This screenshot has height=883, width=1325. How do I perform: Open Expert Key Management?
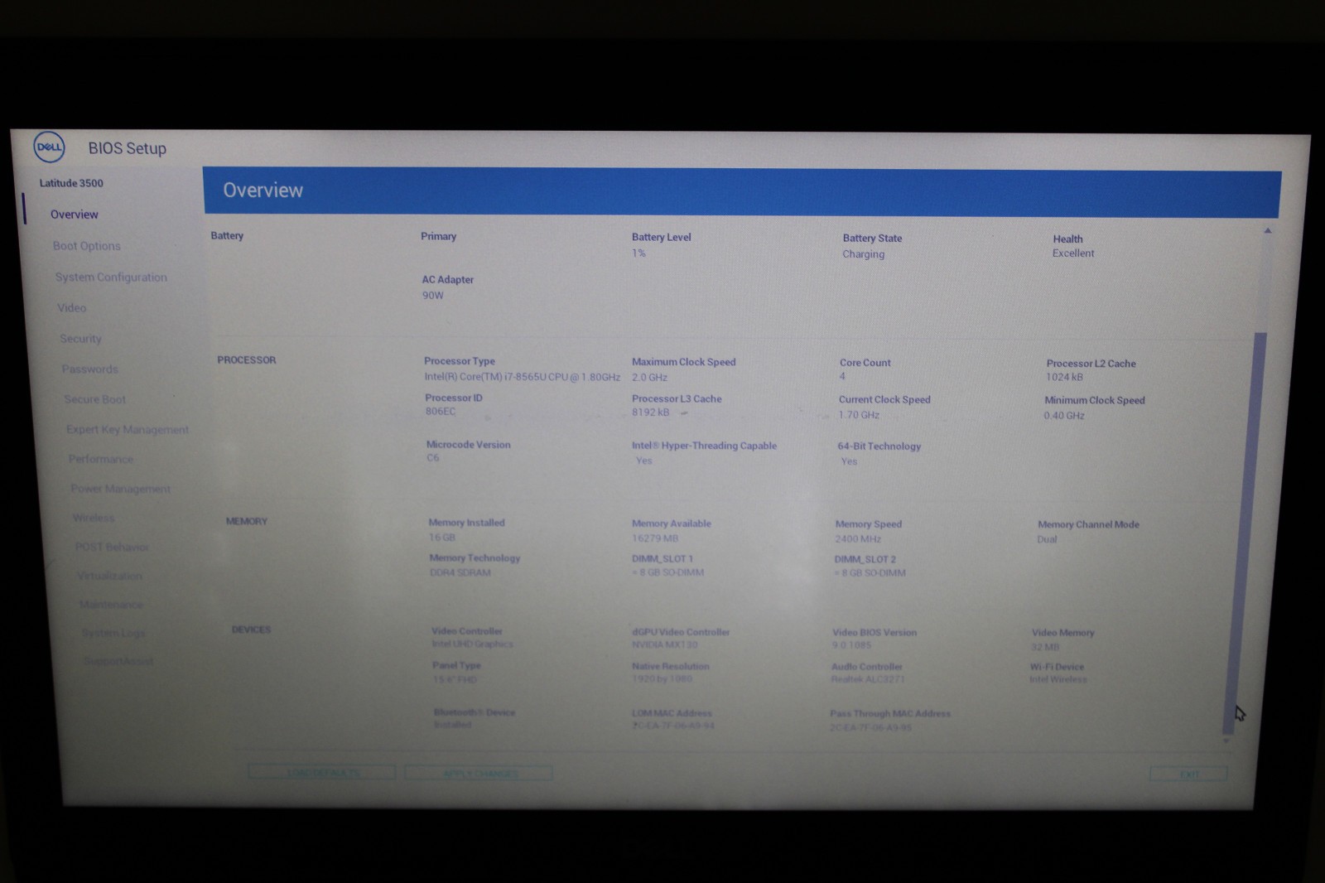(x=128, y=430)
